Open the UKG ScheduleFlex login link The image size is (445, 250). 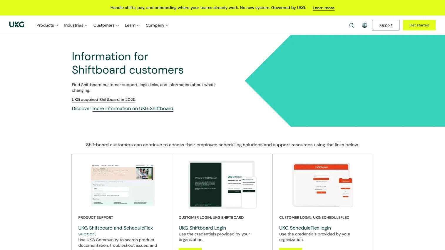pos(305,228)
